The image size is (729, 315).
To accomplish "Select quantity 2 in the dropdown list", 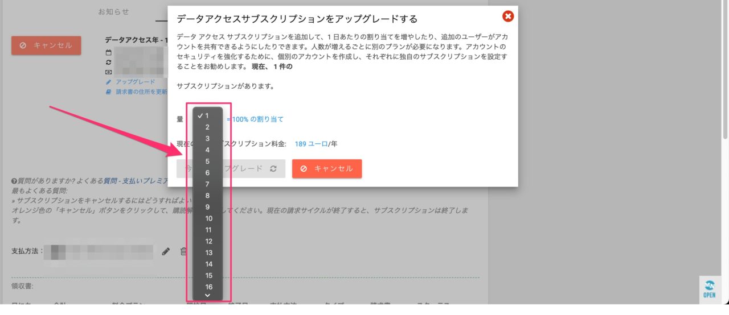I will (207, 127).
